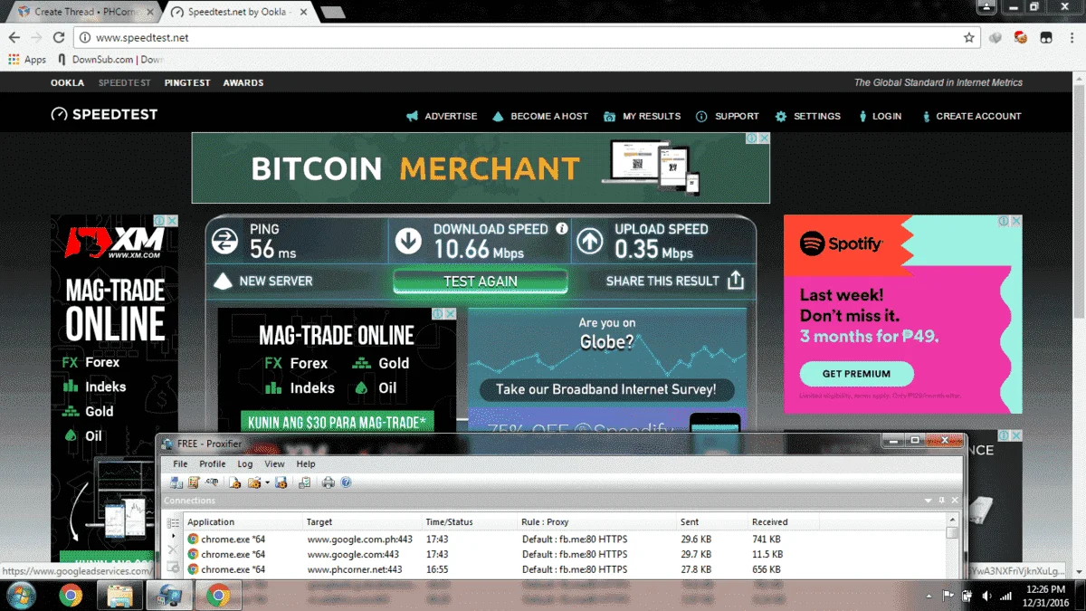Click BECOME A HOST link
The width and height of the screenshot is (1086, 611).
pyautogui.click(x=549, y=116)
